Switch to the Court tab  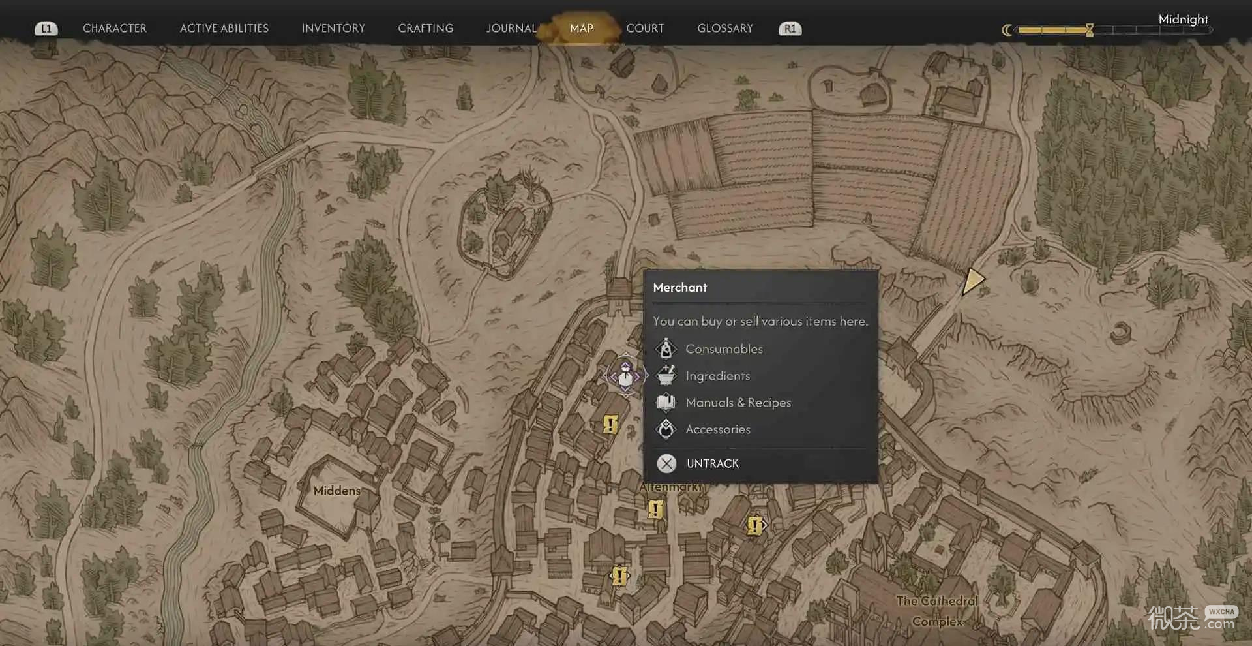(645, 28)
